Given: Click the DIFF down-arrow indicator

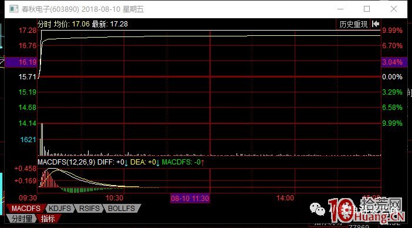Looking at the screenshot, I should (126, 163).
